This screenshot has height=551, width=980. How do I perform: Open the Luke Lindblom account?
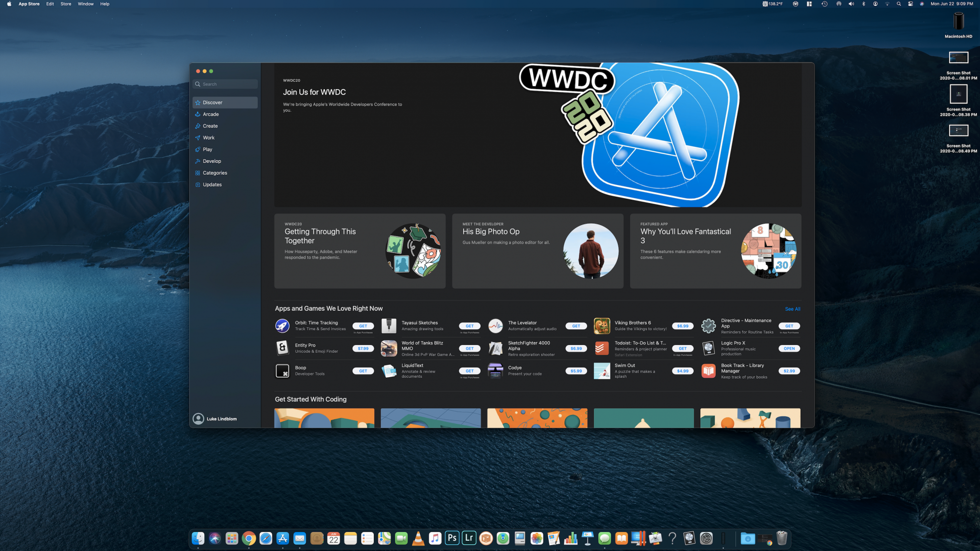tap(215, 419)
